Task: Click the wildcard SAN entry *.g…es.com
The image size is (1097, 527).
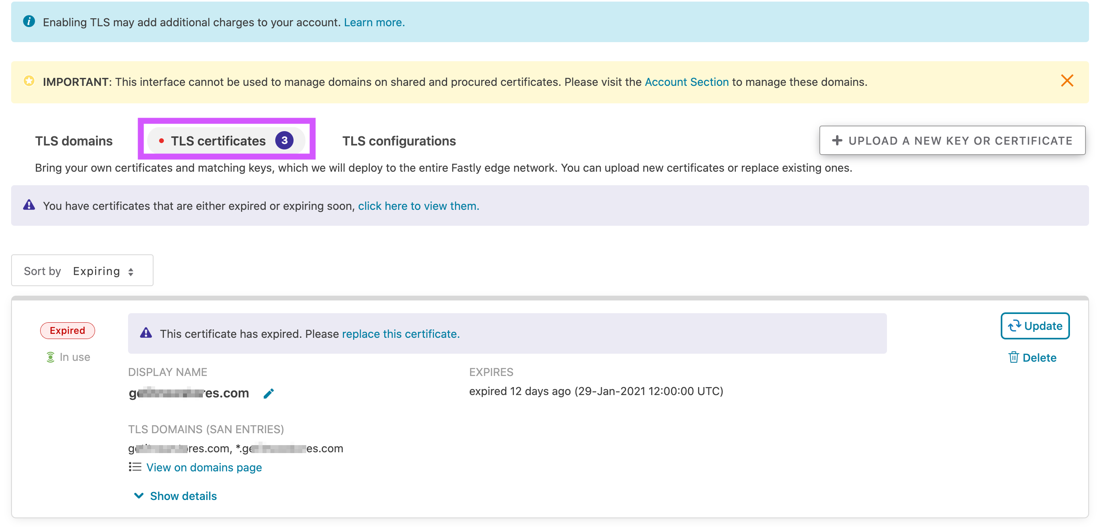Action: [x=289, y=448]
